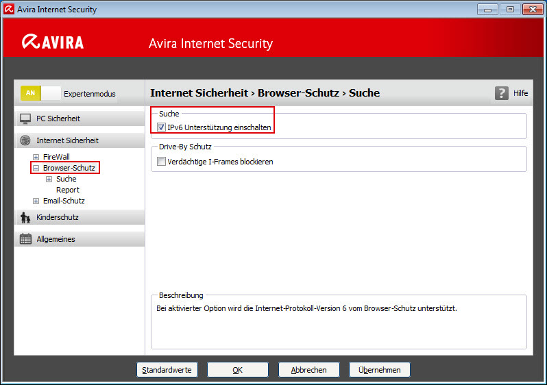Image resolution: width=547 pixels, height=385 pixels.
Task: Minimize the Avira window
Action: pyautogui.click(x=487, y=10)
